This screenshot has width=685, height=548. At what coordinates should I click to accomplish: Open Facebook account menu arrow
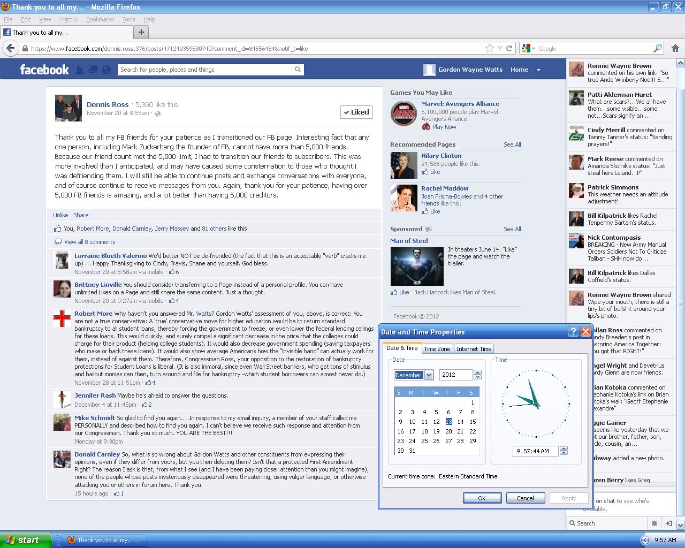click(538, 70)
